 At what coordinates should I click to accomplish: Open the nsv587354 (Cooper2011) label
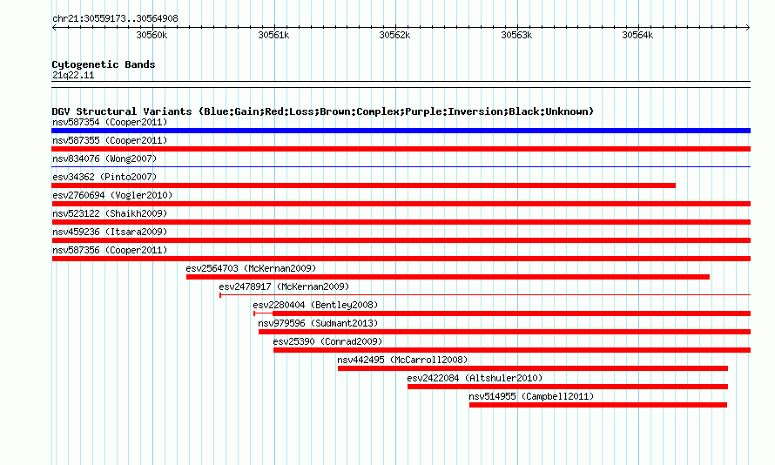pyautogui.click(x=110, y=122)
